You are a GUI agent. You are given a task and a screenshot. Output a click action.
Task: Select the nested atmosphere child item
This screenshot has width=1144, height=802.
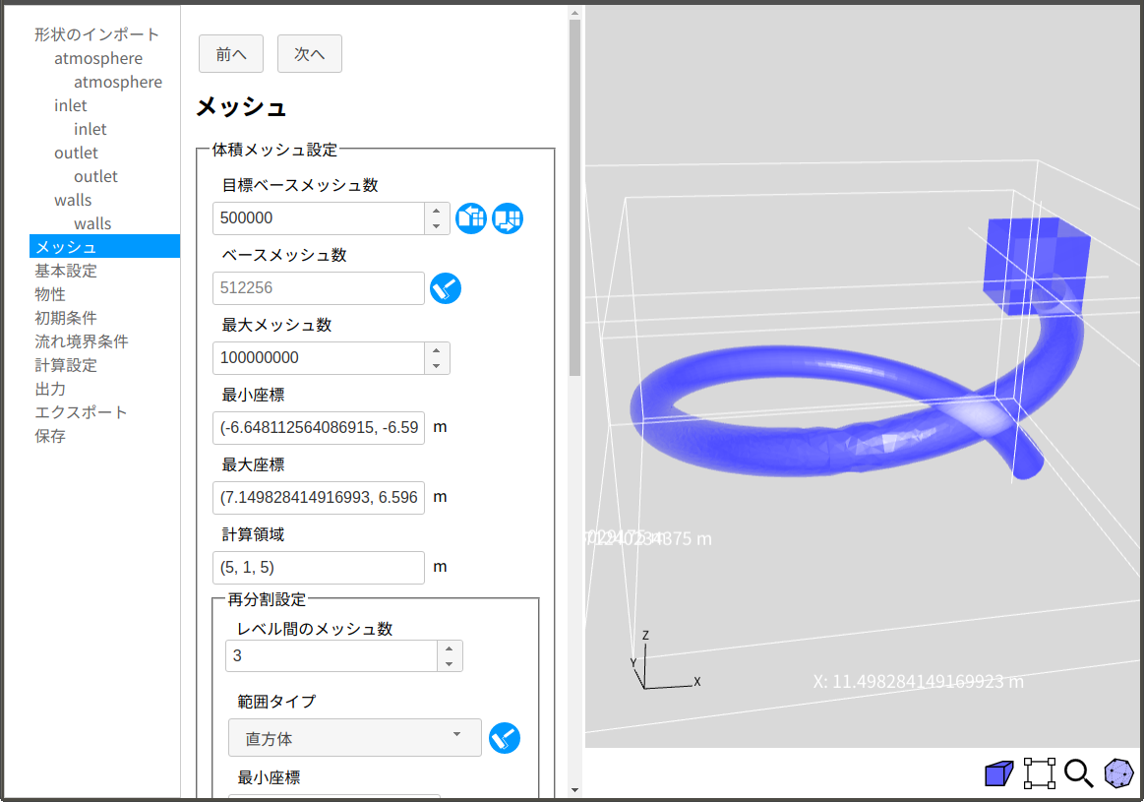coord(118,82)
